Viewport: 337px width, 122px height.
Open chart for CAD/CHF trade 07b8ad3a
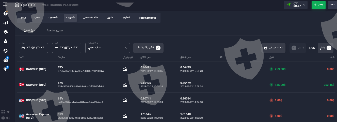tap(125, 69)
